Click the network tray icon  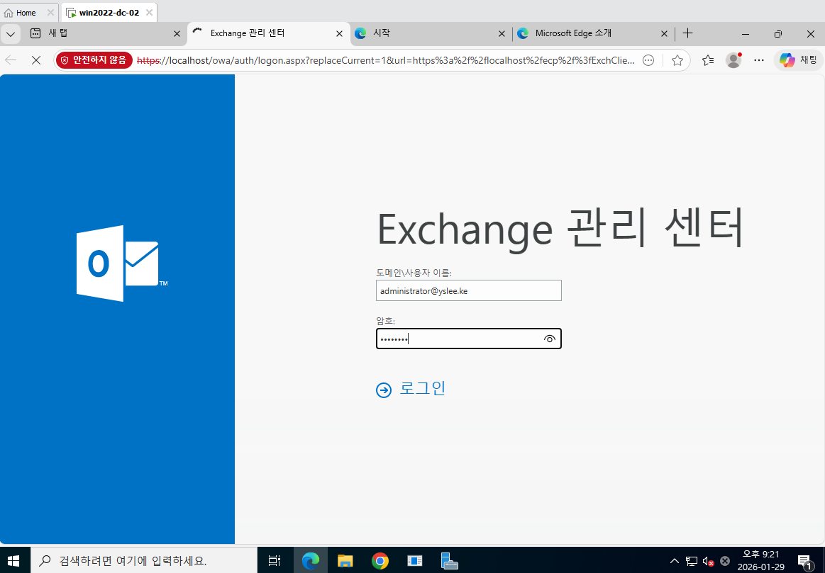(x=692, y=561)
